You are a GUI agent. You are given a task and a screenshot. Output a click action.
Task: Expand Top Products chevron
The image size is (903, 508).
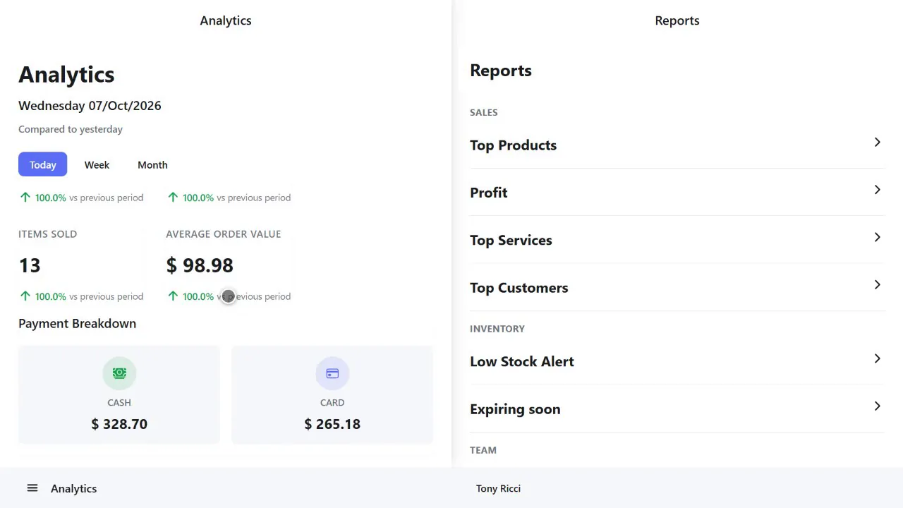click(877, 143)
